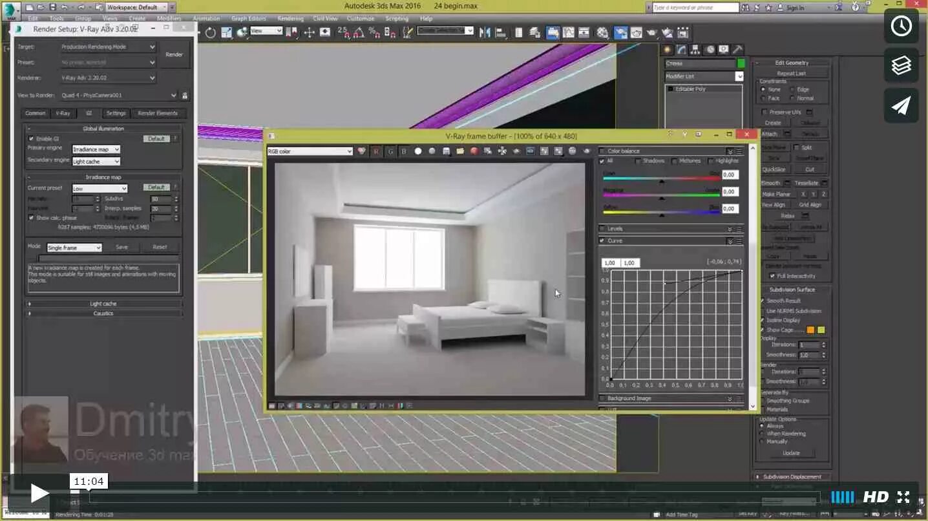
Task: Switch to the blue channel button
Action: point(404,151)
